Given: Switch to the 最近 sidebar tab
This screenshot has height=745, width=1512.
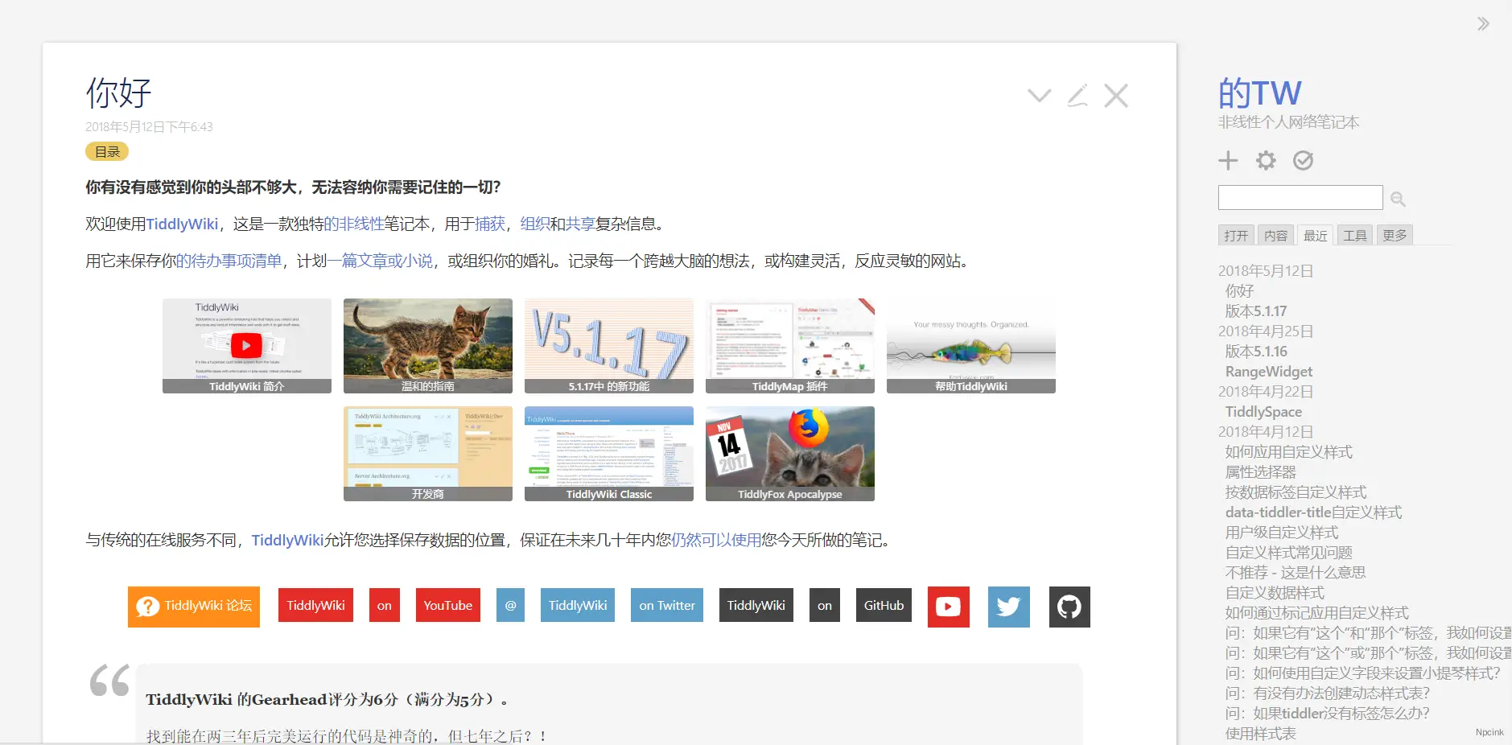Looking at the screenshot, I should pos(1315,235).
